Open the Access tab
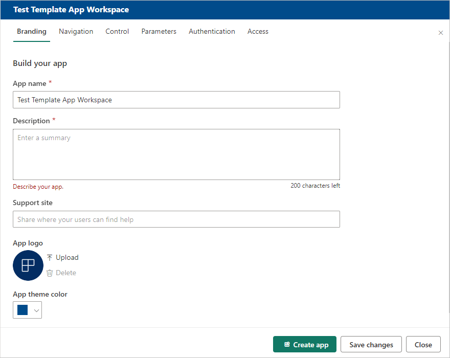Image resolution: width=450 pixels, height=358 pixels. point(258,32)
